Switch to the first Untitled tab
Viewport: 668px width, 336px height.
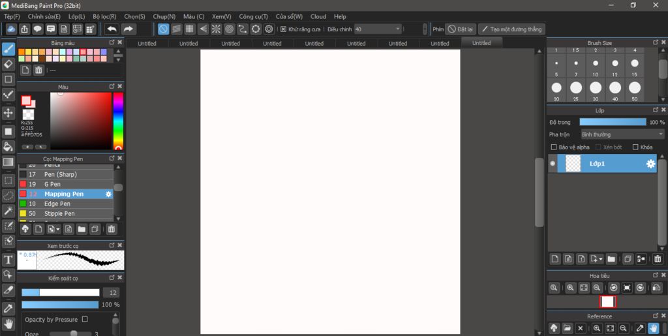(x=147, y=44)
